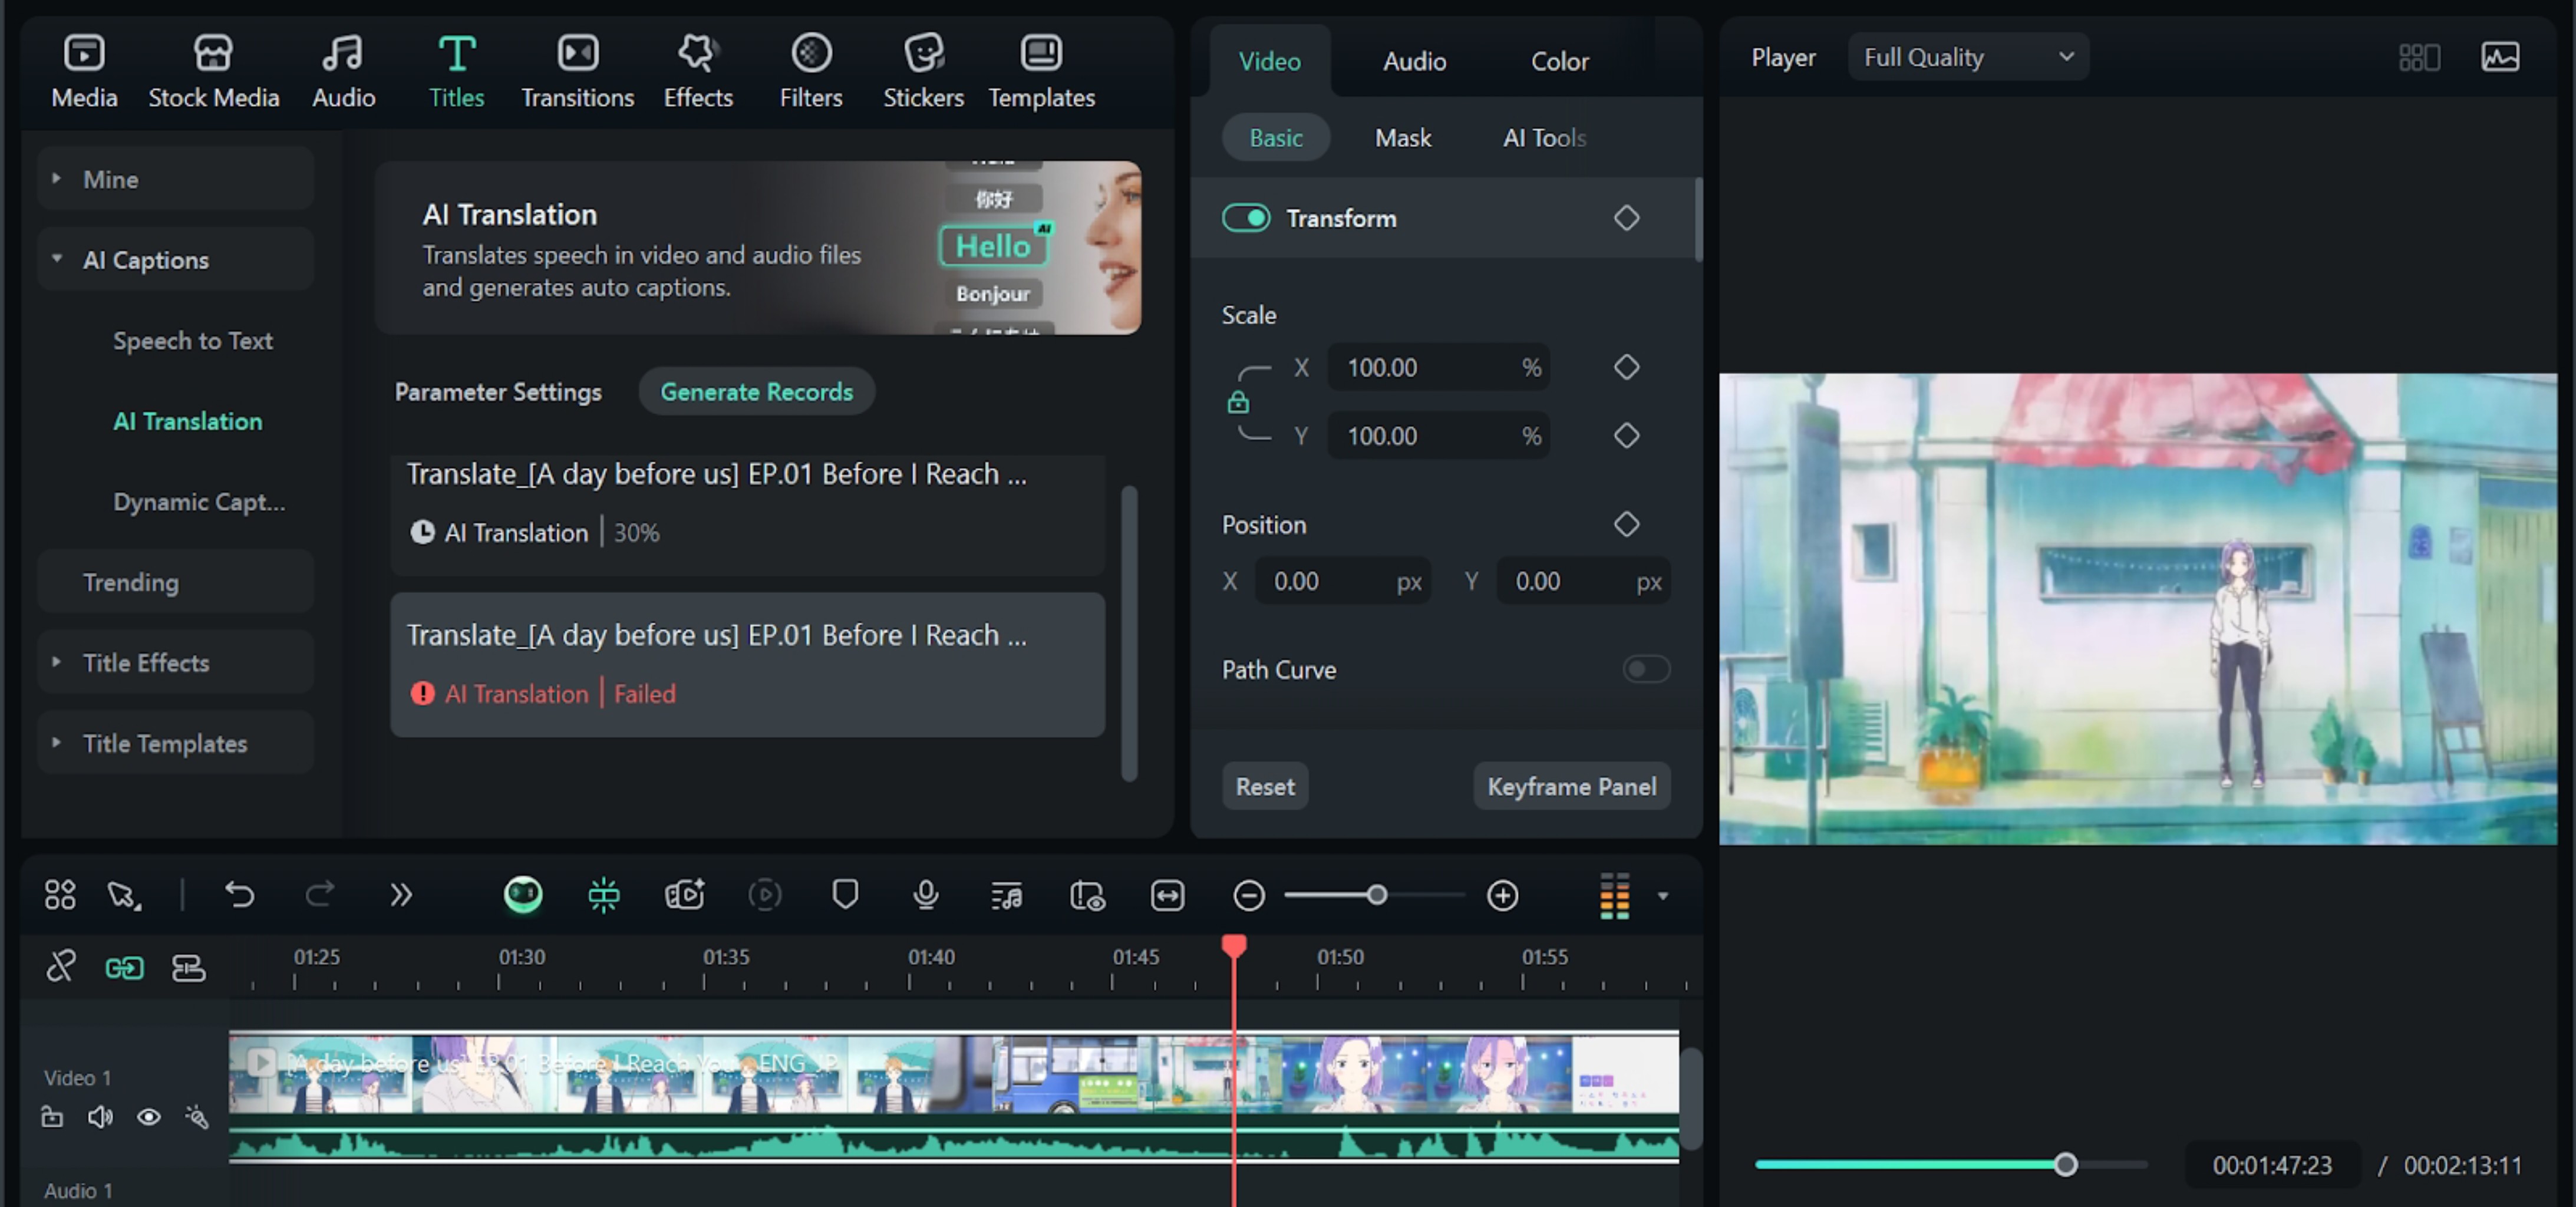Expand the Mine category
Viewport: 2576px width, 1207px height.
[x=176, y=179]
